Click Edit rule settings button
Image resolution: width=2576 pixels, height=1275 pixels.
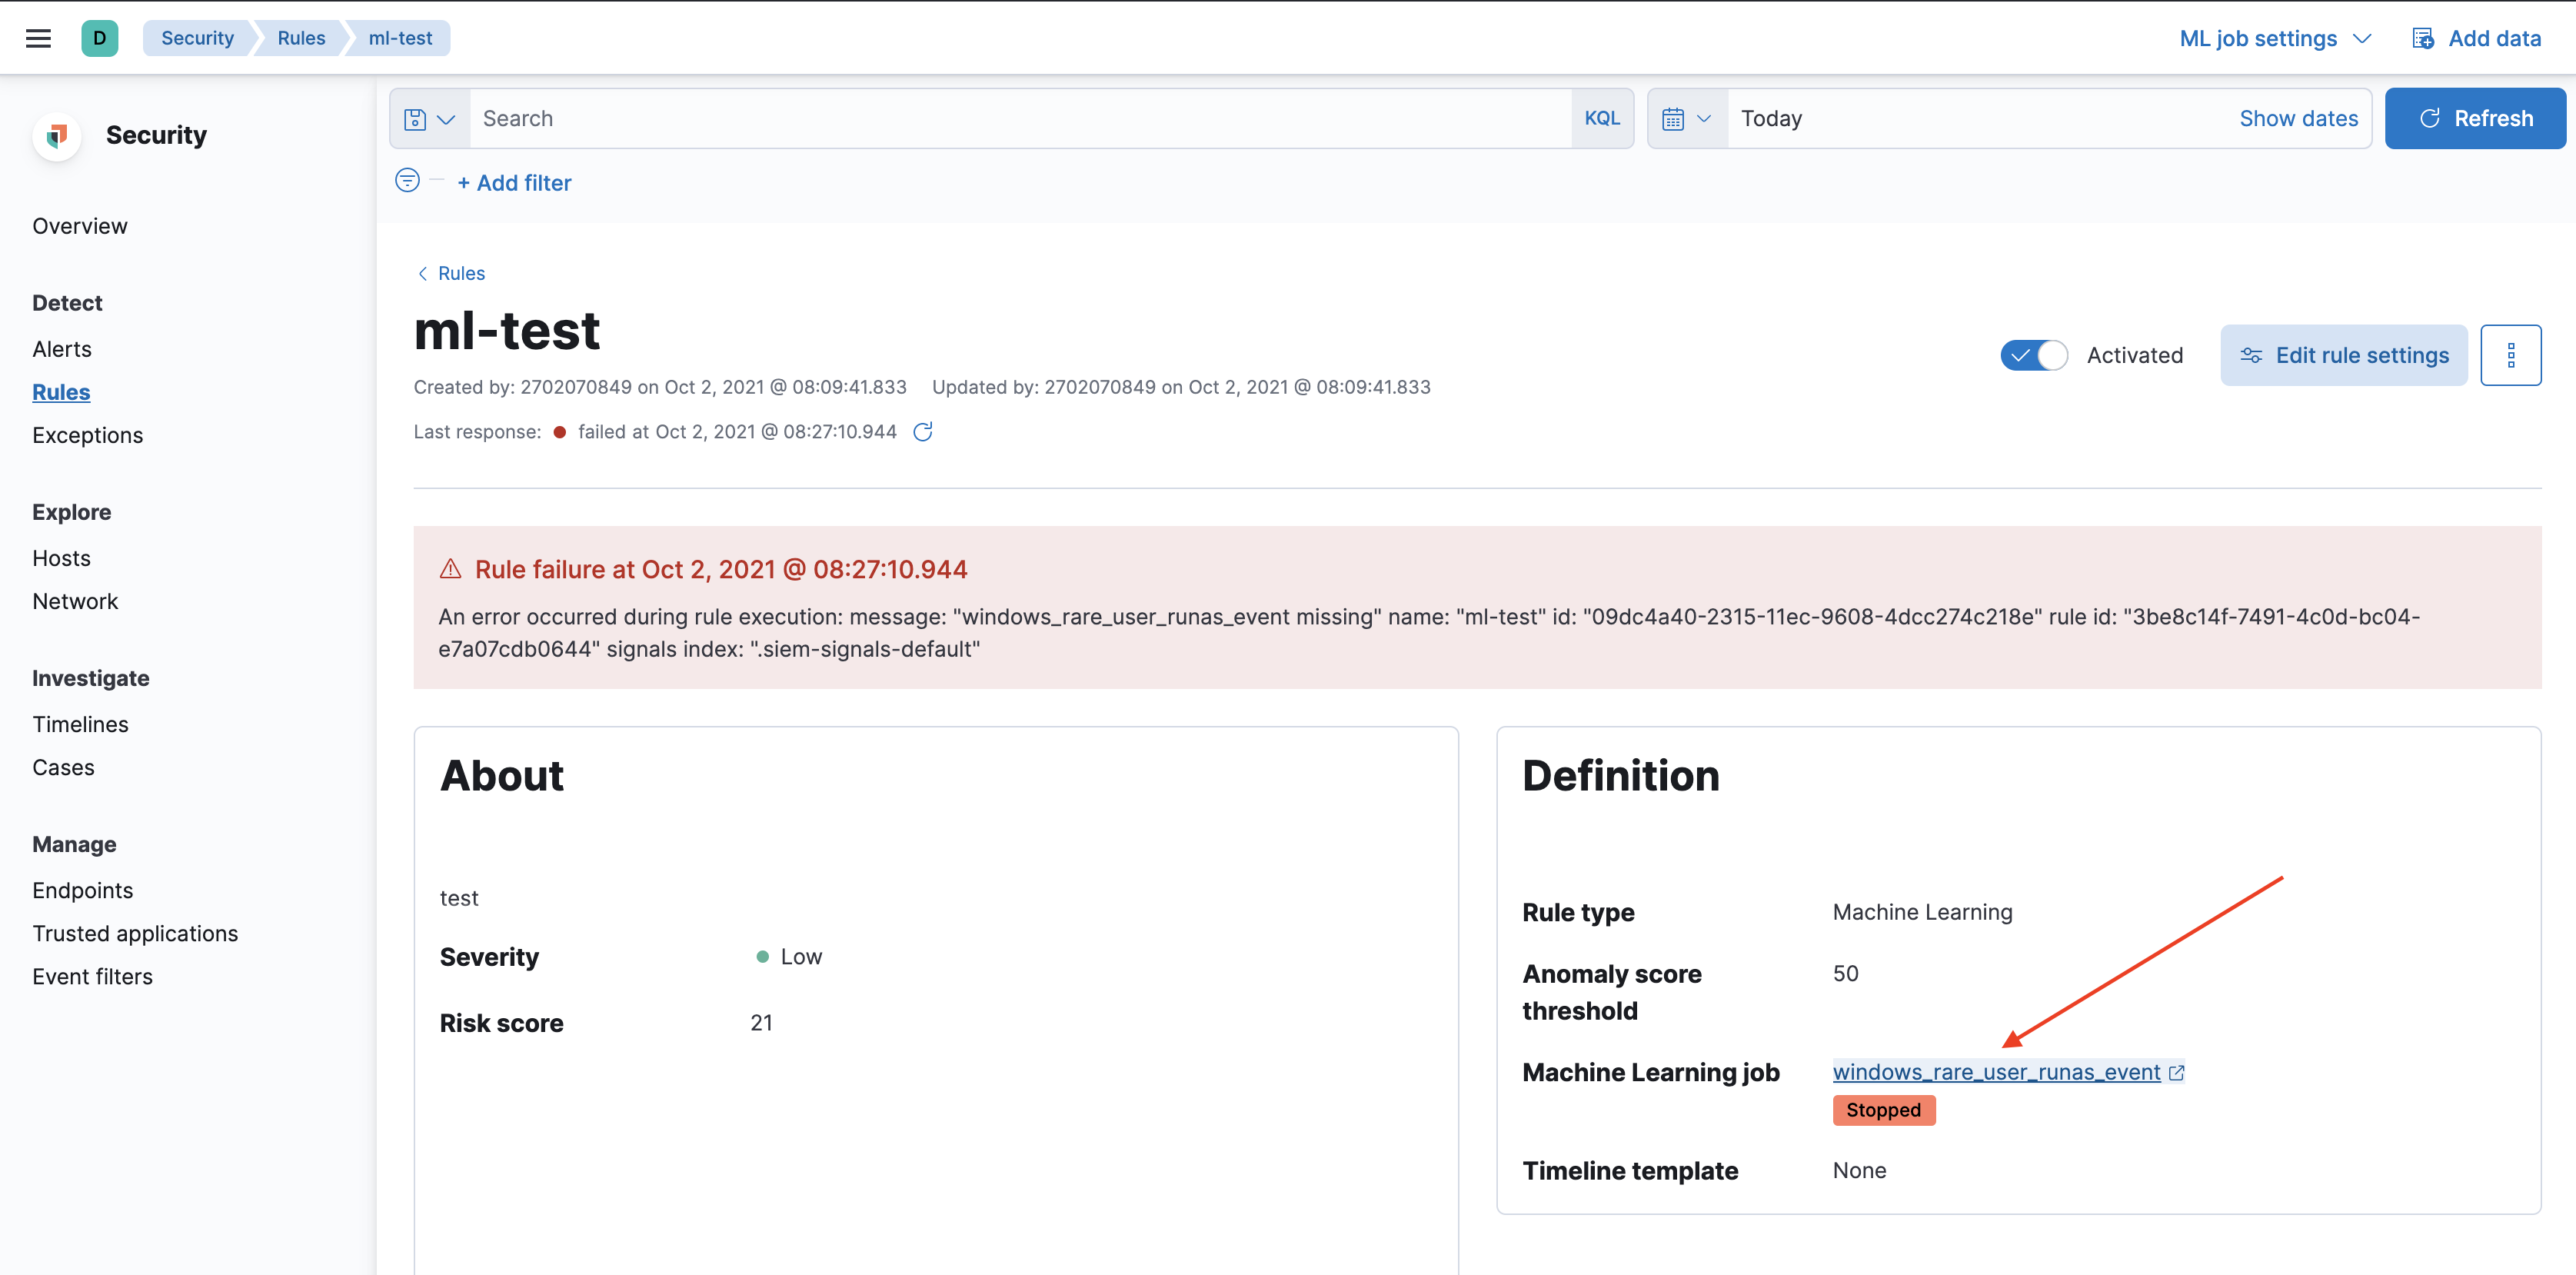point(2343,355)
